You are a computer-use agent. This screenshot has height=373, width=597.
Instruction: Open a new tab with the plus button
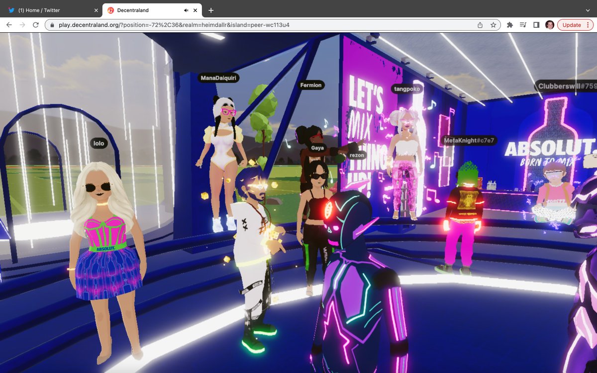pos(211,10)
